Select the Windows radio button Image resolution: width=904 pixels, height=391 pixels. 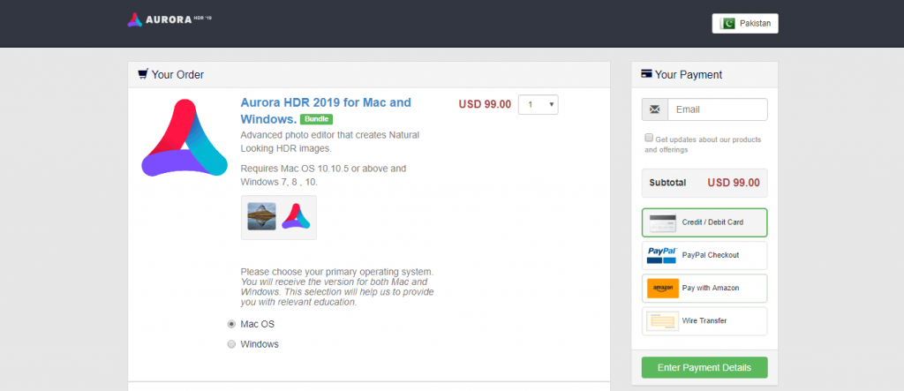tap(232, 344)
